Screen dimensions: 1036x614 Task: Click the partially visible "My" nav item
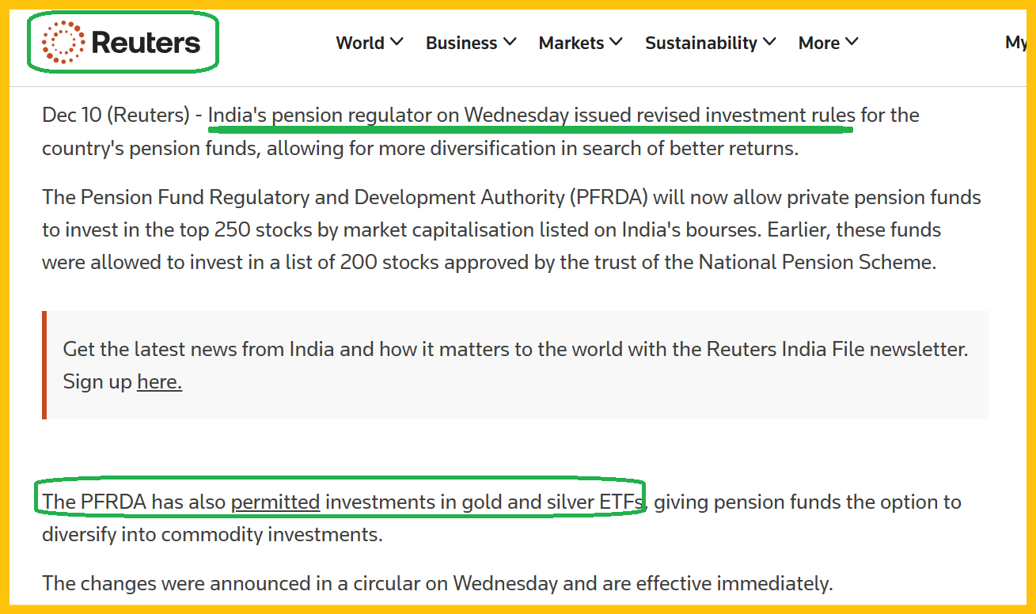click(1016, 43)
